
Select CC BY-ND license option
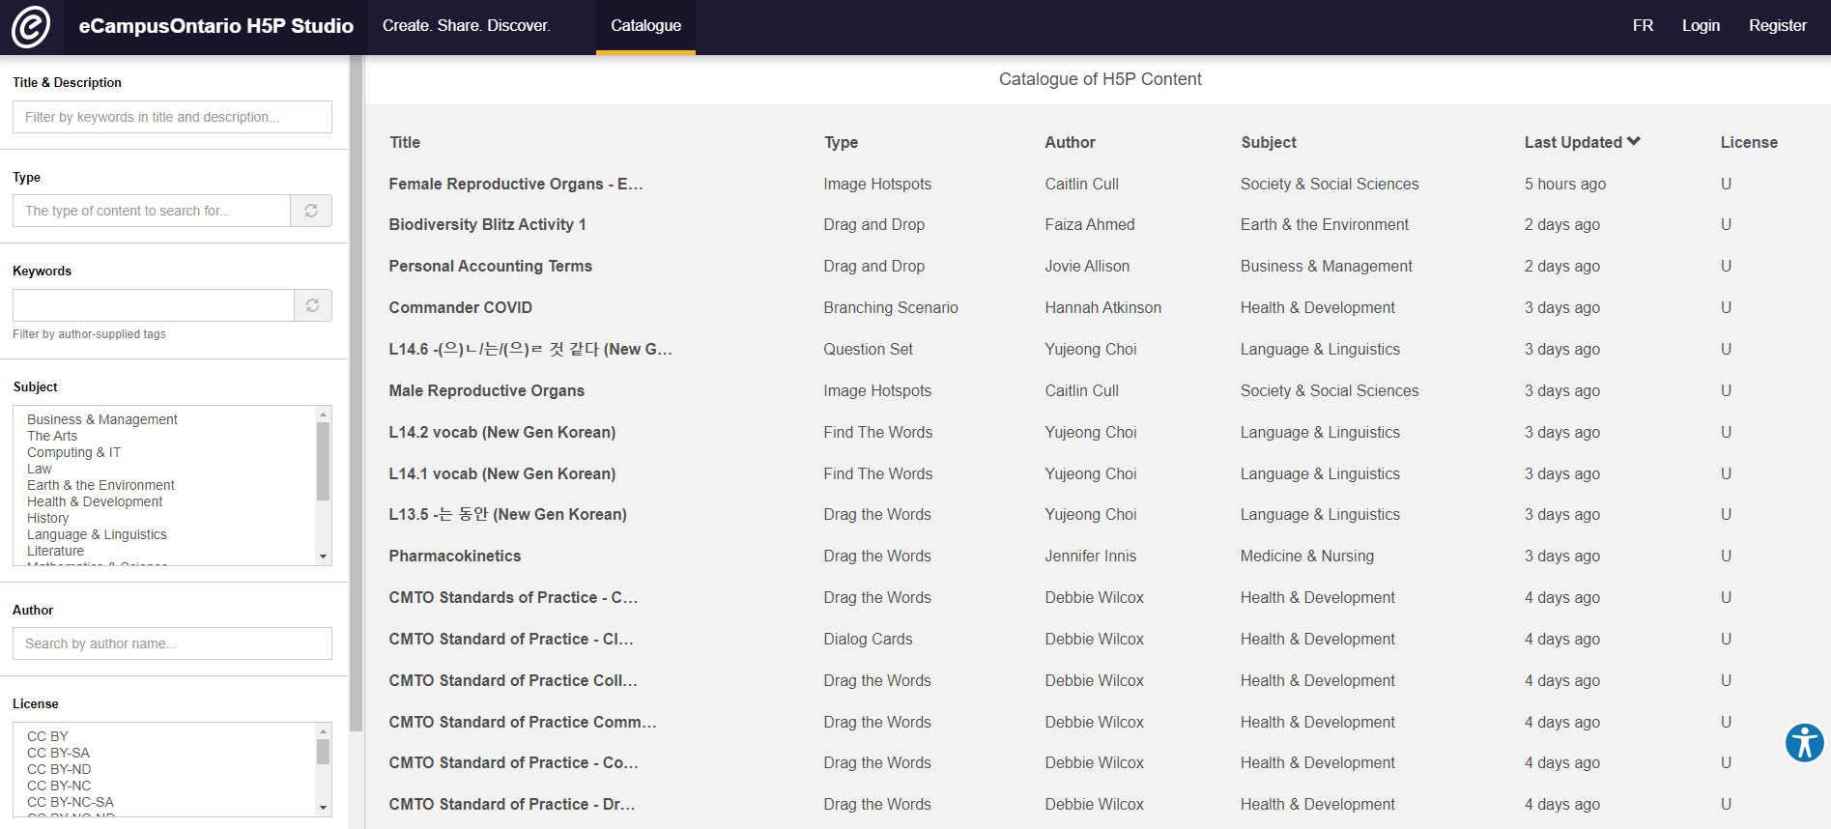59,769
